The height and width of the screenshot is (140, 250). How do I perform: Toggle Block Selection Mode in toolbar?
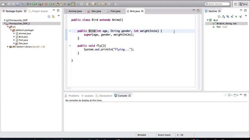pyautogui.click(x=77, y=4)
